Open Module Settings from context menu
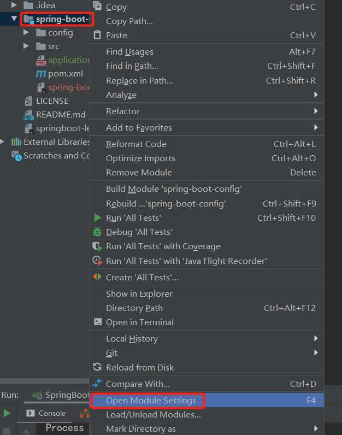The width and height of the screenshot is (342, 435). click(x=151, y=401)
